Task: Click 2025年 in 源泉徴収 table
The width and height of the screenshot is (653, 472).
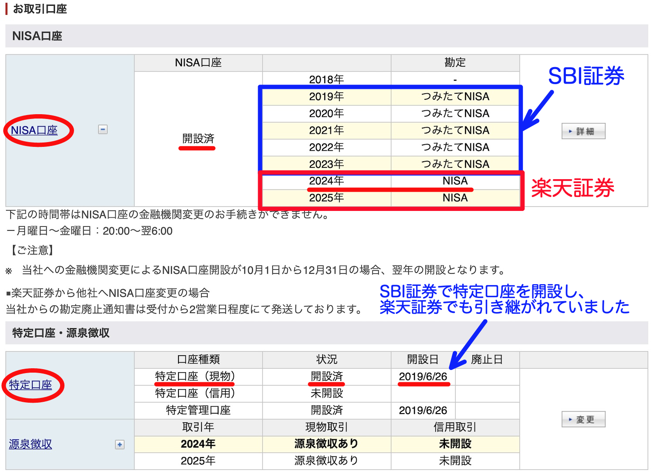Action: point(199,461)
